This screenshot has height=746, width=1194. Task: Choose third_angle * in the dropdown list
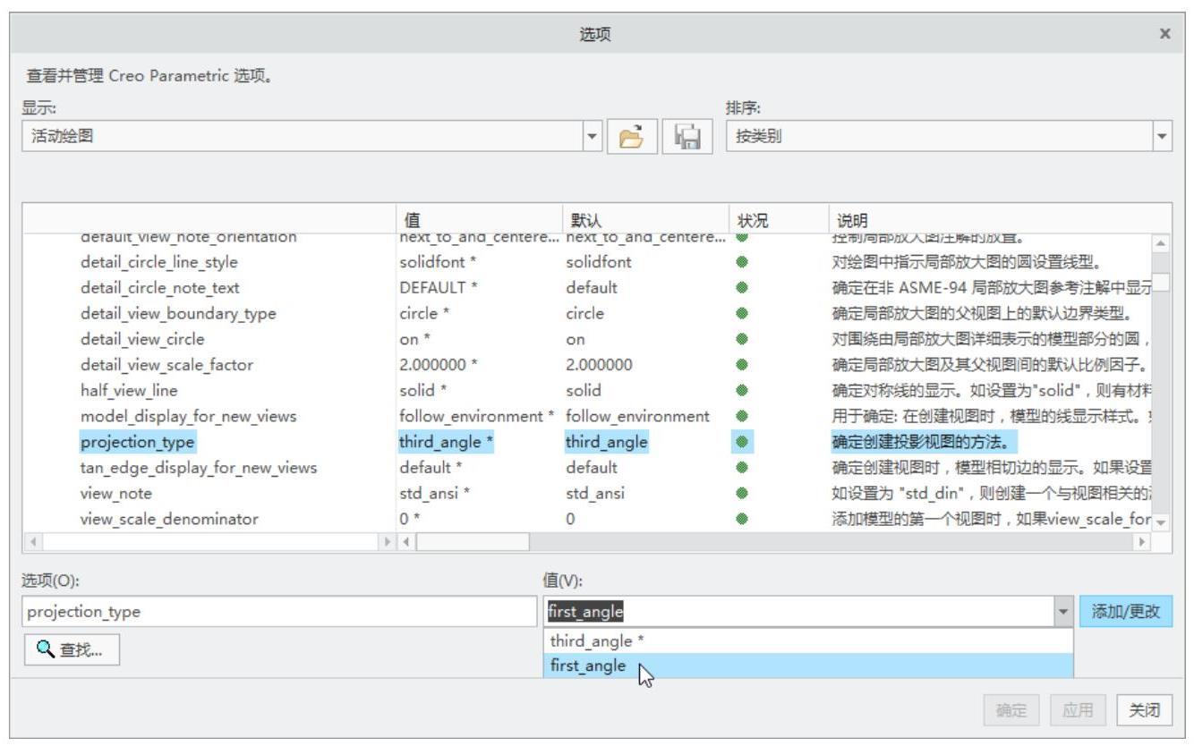coord(597,640)
